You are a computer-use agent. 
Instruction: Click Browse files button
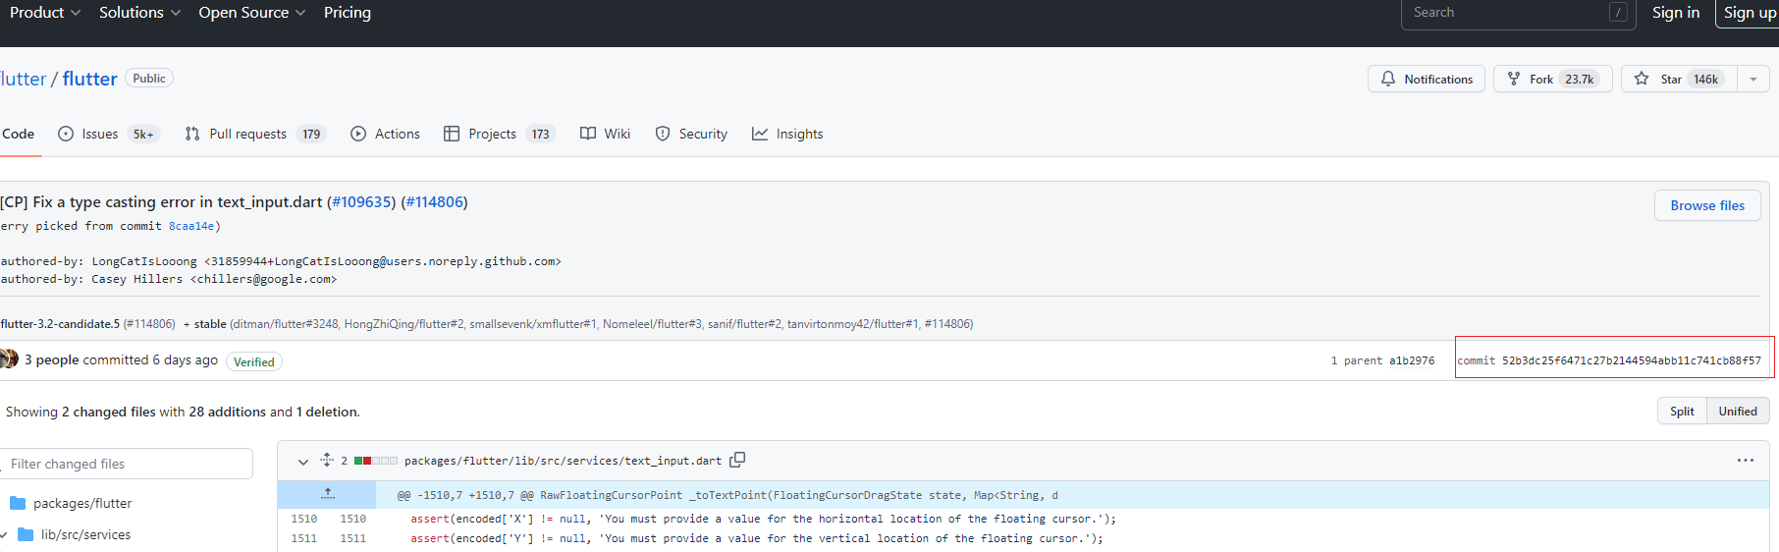pos(1707,205)
